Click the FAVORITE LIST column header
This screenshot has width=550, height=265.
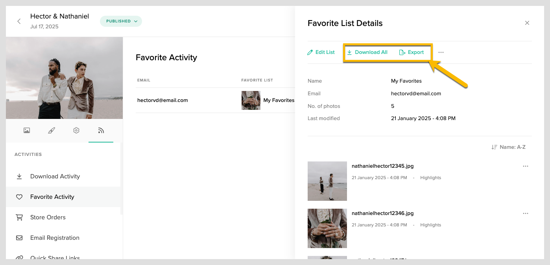coord(257,80)
